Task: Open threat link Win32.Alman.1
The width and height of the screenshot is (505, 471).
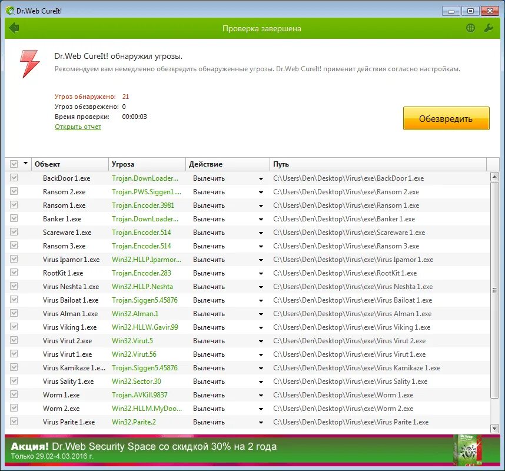Action: click(x=135, y=313)
